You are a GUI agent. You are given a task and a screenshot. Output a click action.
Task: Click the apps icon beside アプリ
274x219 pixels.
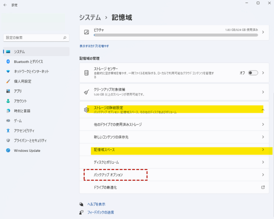(x=8, y=91)
